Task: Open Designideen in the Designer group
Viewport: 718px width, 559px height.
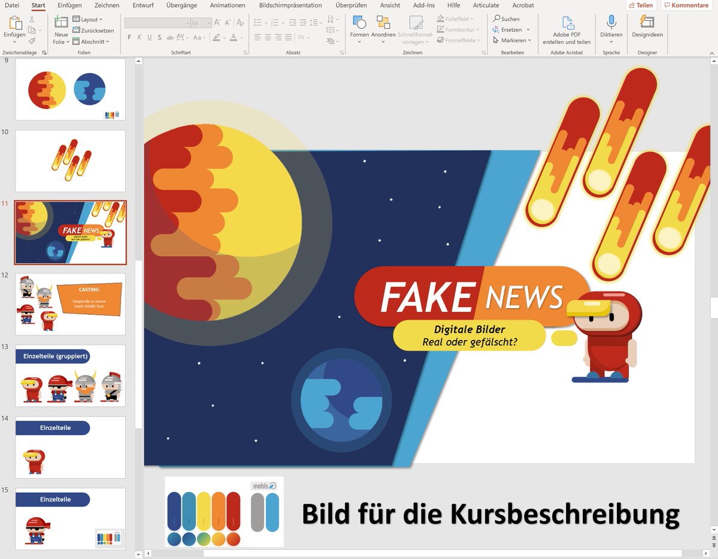Action: pos(647,24)
